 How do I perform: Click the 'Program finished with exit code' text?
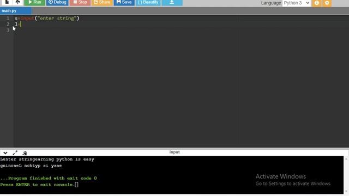pyautogui.click(x=49, y=178)
